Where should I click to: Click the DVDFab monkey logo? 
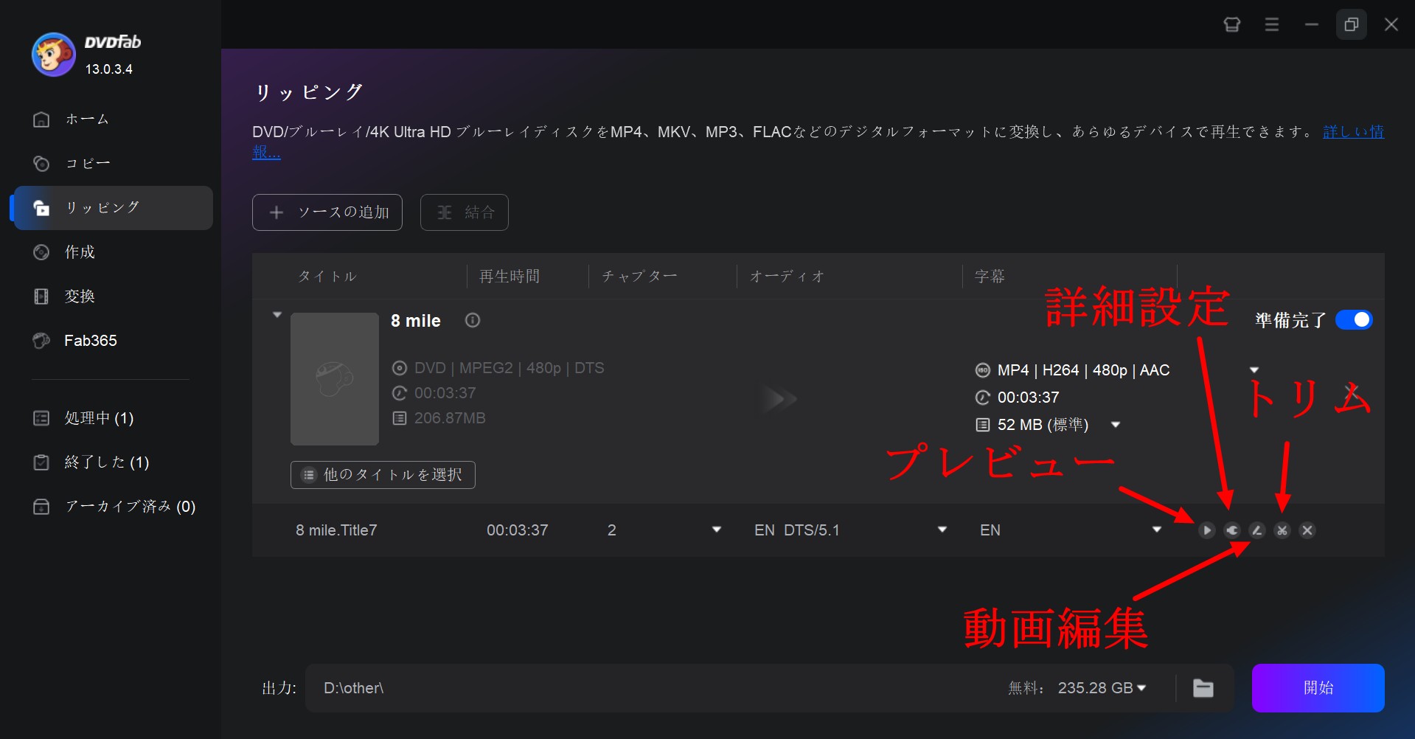(53, 55)
